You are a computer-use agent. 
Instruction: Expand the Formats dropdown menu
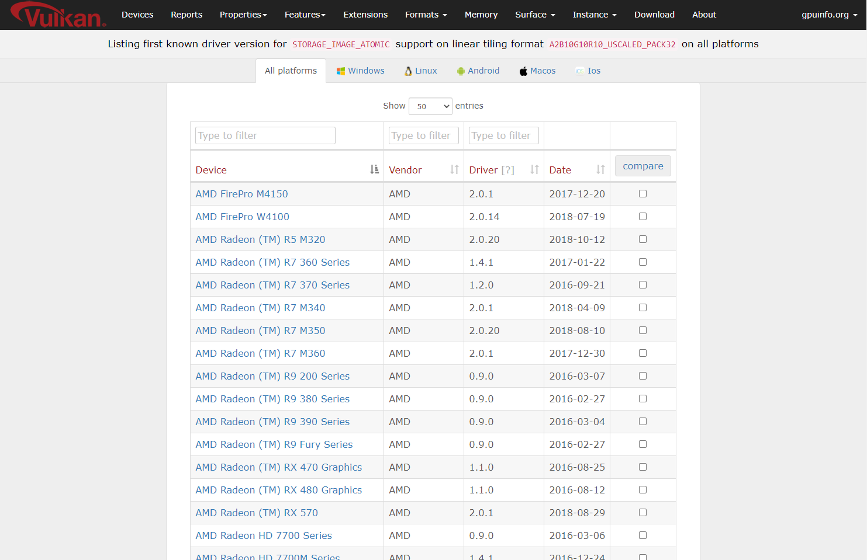click(x=426, y=15)
